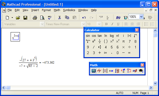This screenshot has width=159, height=96.
Task: Insert factorial n! from Calculator
Action: [x=118, y=36]
